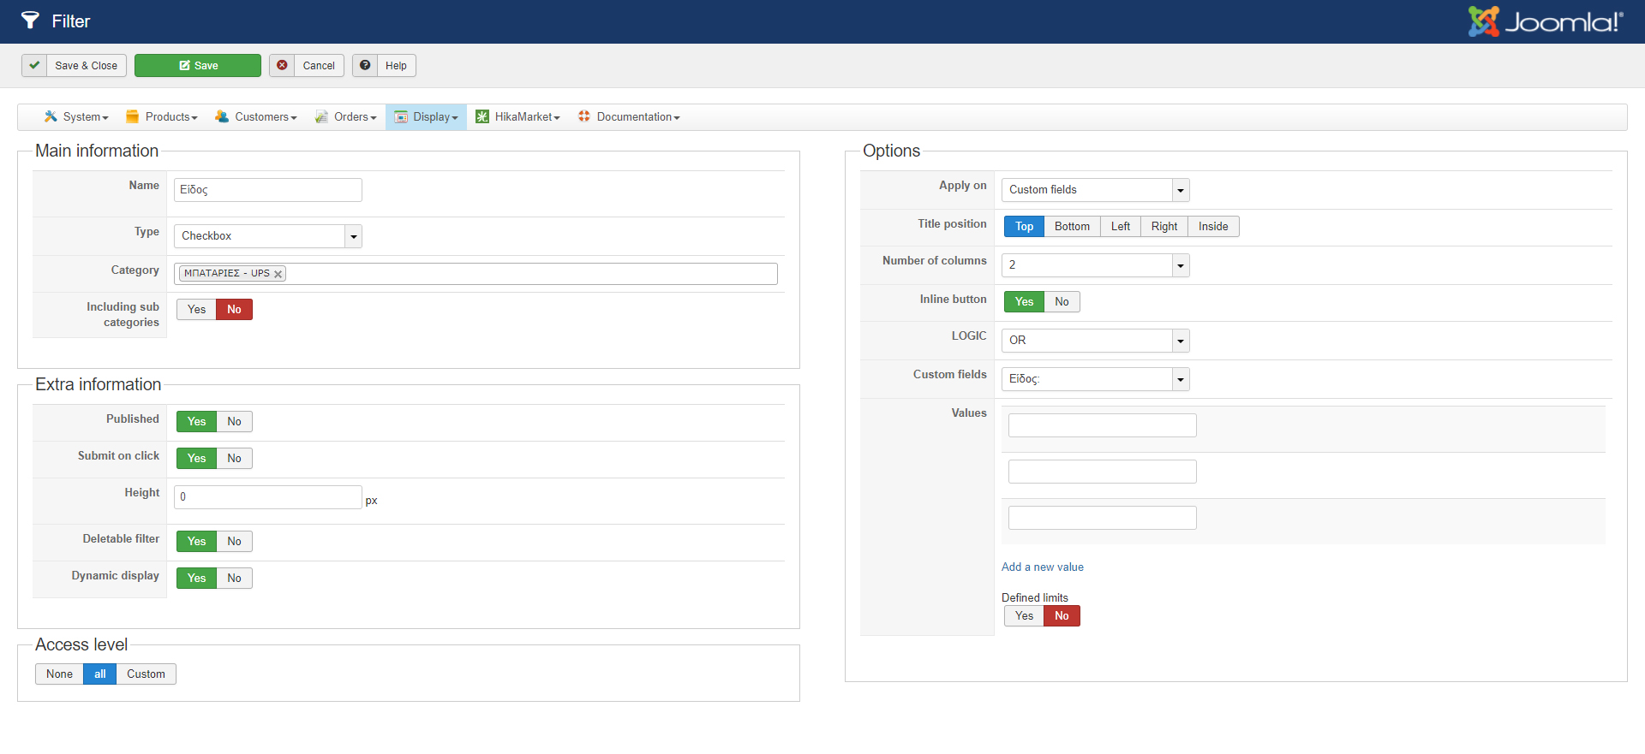Open the Orders menu
1645x754 pixels.
(x=345, y=116)
